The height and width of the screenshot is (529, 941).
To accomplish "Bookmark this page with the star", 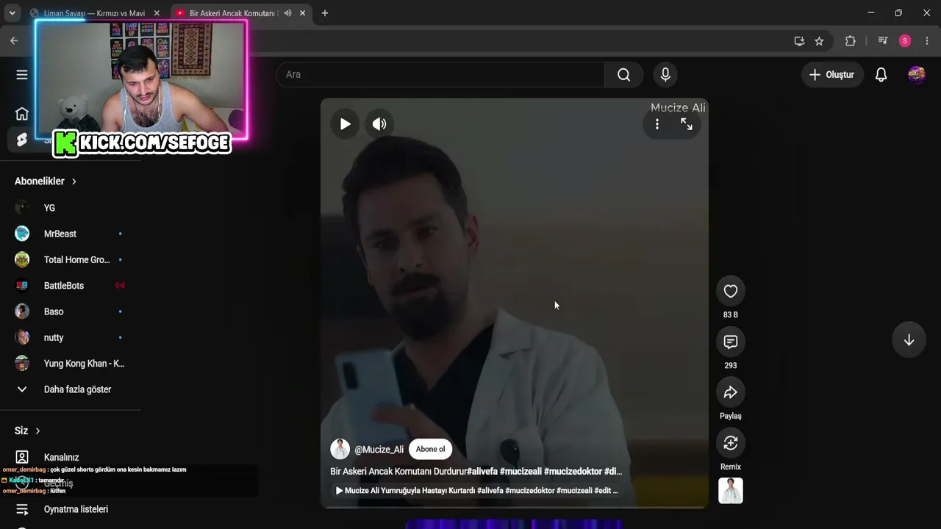I will tap(819, 41).
